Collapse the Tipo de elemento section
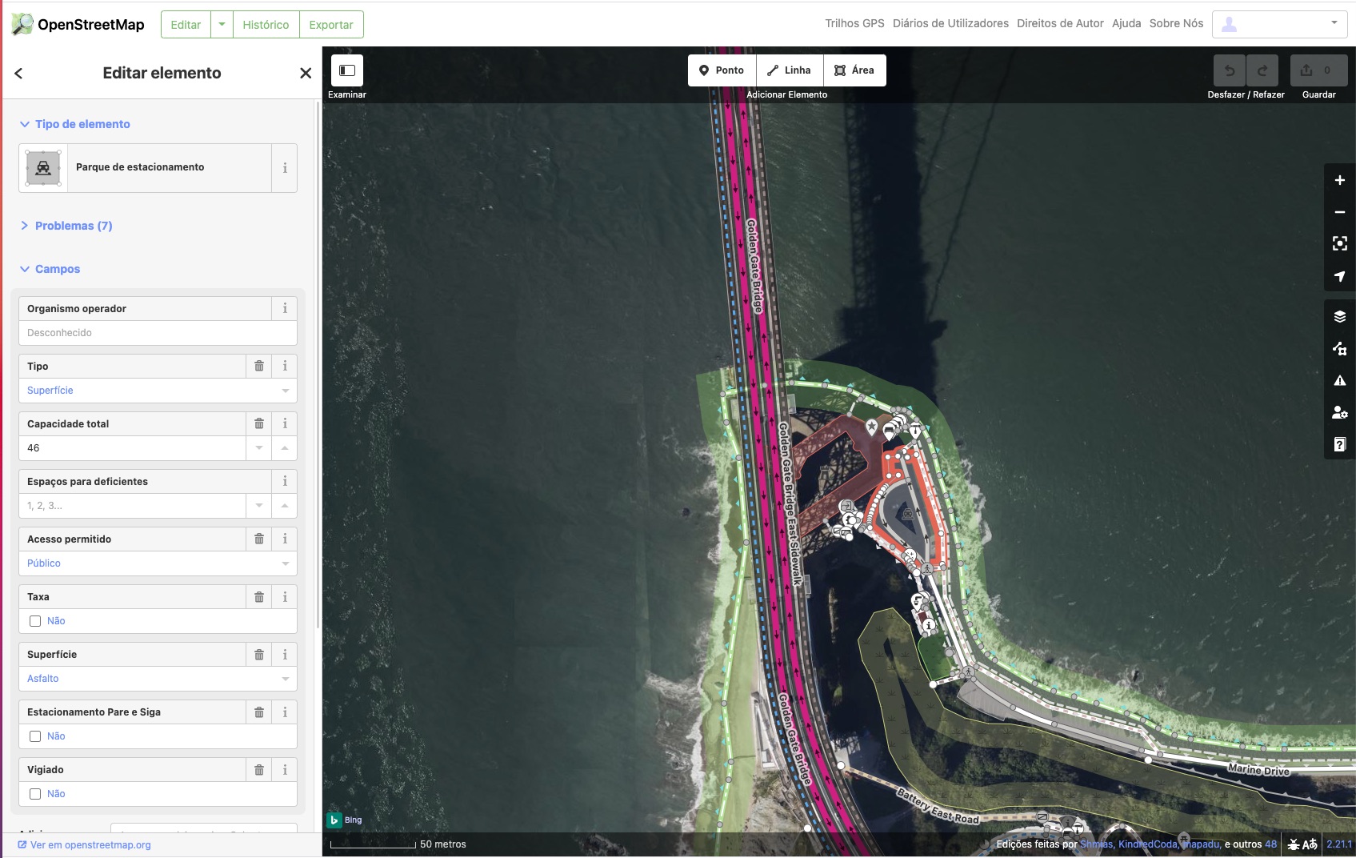The height and width of the screenshot is (858, 1356). tap(75, 124)
